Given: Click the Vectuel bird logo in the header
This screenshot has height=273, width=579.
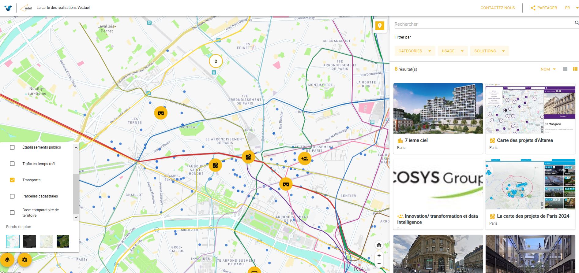Looking at the screenshot, I should tap(8, 8).
